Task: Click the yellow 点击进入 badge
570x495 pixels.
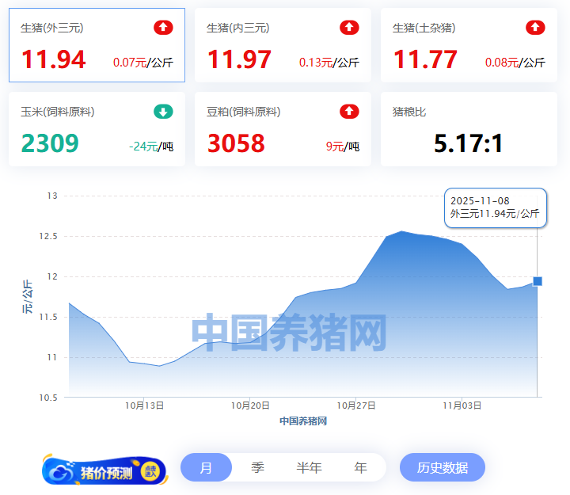Action: (150, 471)
